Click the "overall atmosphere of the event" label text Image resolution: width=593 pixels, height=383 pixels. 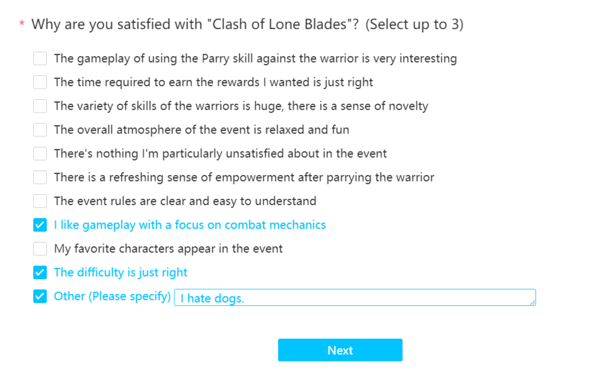click(201, 130)
